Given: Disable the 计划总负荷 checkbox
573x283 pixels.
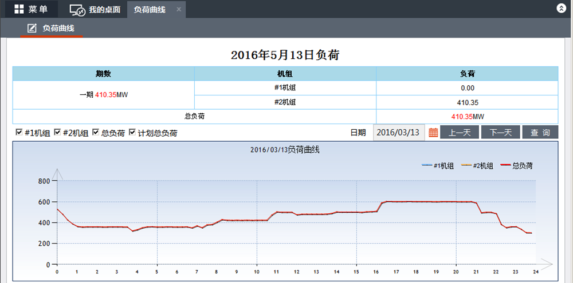Looking at the screenshot, I should pos(132,132).
